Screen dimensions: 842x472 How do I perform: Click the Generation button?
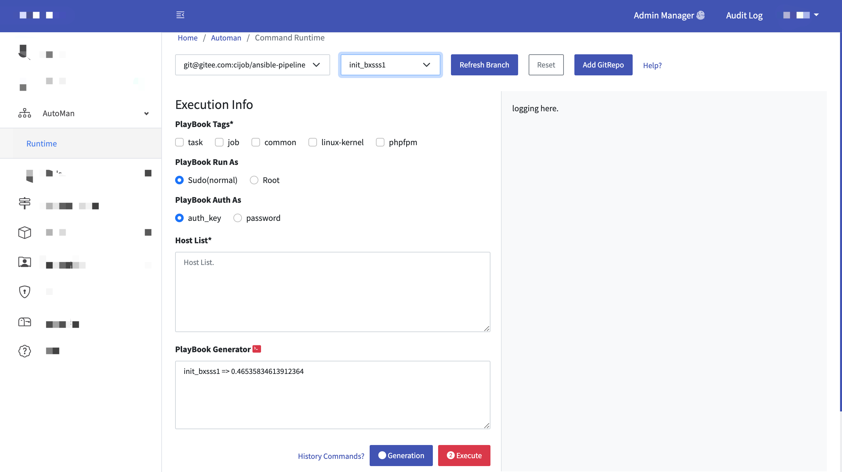click(401, 456)
